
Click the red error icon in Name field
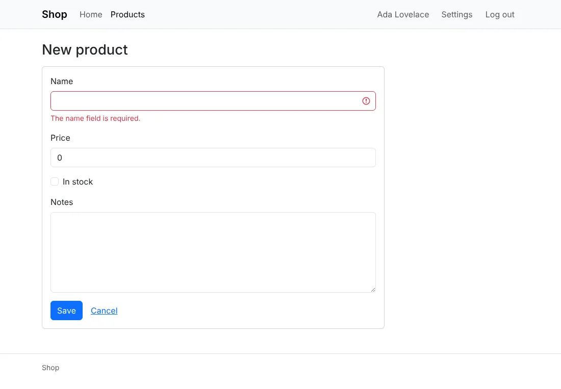[366, 101]
